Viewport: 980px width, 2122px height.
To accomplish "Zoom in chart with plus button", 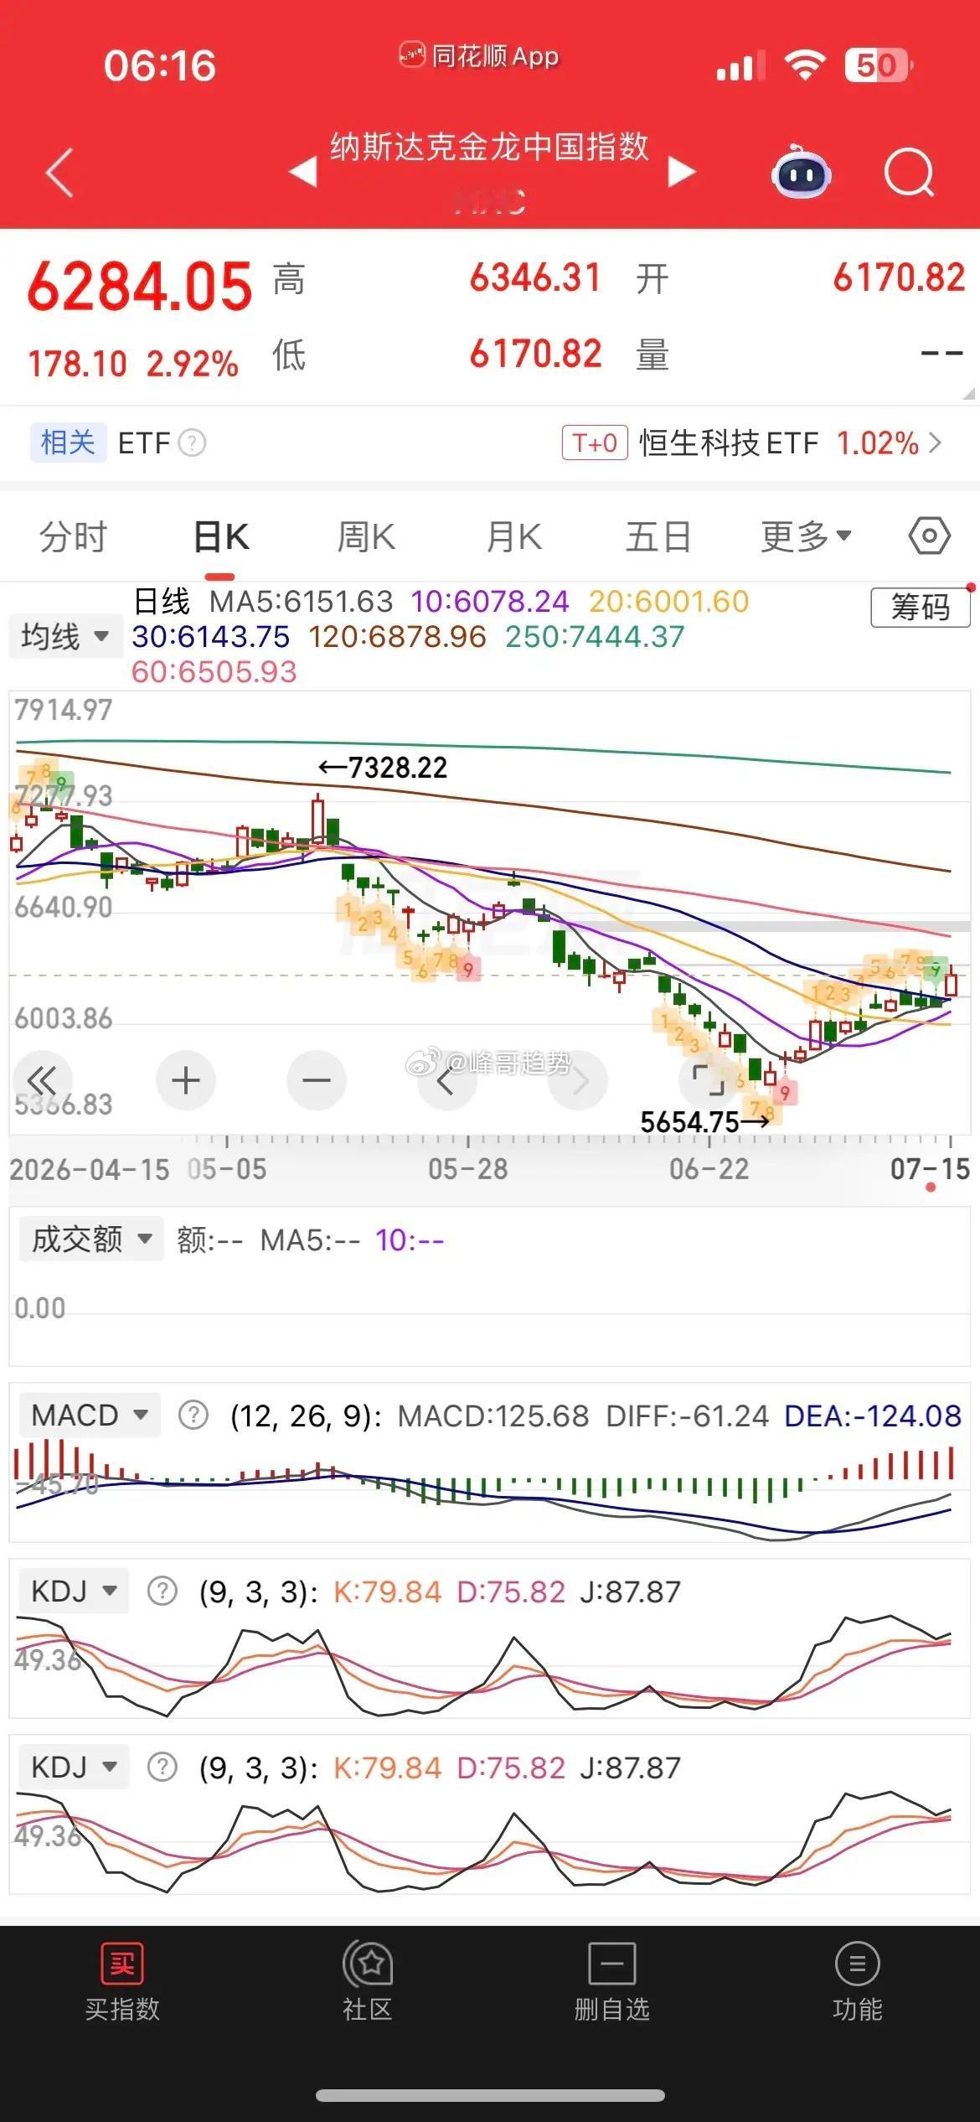I will (185, 1080).
